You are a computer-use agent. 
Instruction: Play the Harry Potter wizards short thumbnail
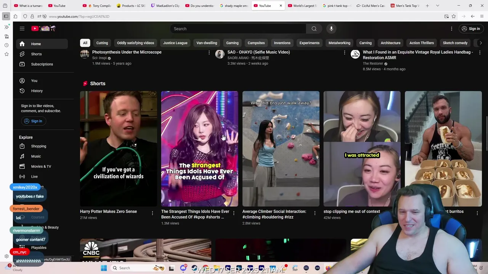118,148
